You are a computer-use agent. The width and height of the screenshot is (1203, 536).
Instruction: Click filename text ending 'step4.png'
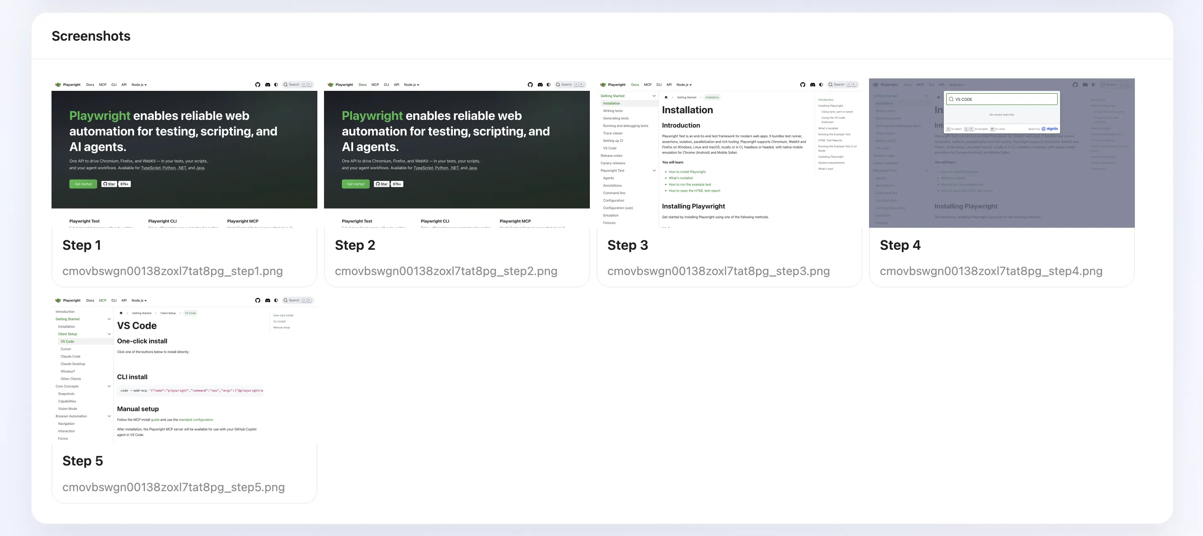(991, 271)
